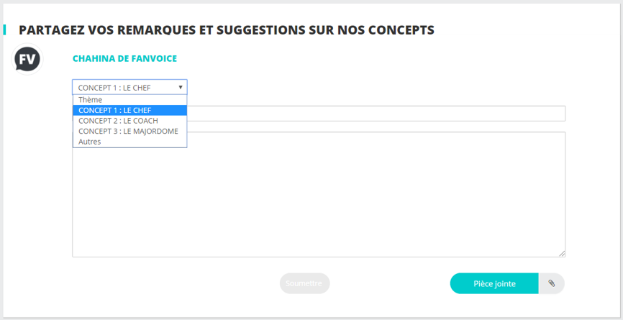Screen dimensions: 623x320
Task: Click the teal "Pièce jointe" button
Action: [x=494, y=283]
